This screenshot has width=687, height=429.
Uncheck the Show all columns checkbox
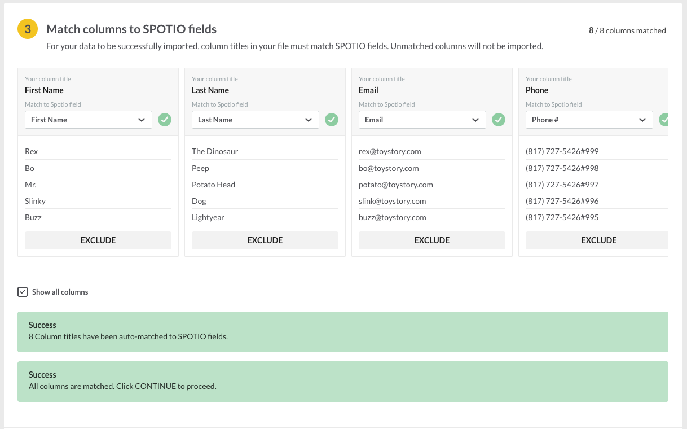pos(23,292)
